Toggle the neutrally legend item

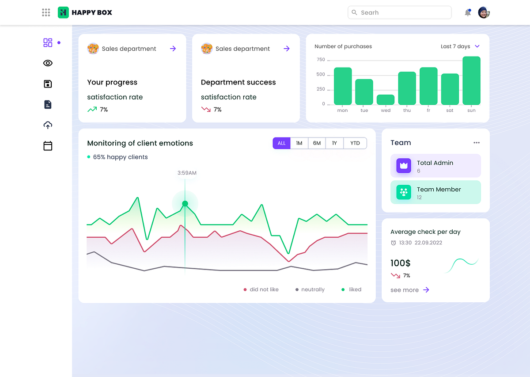[x=310, y=289]
